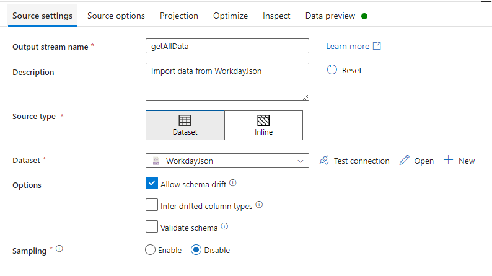This screenshot has height=276, width=492.
Task: Click the pencil icon to open dataset
Action: 405,161
